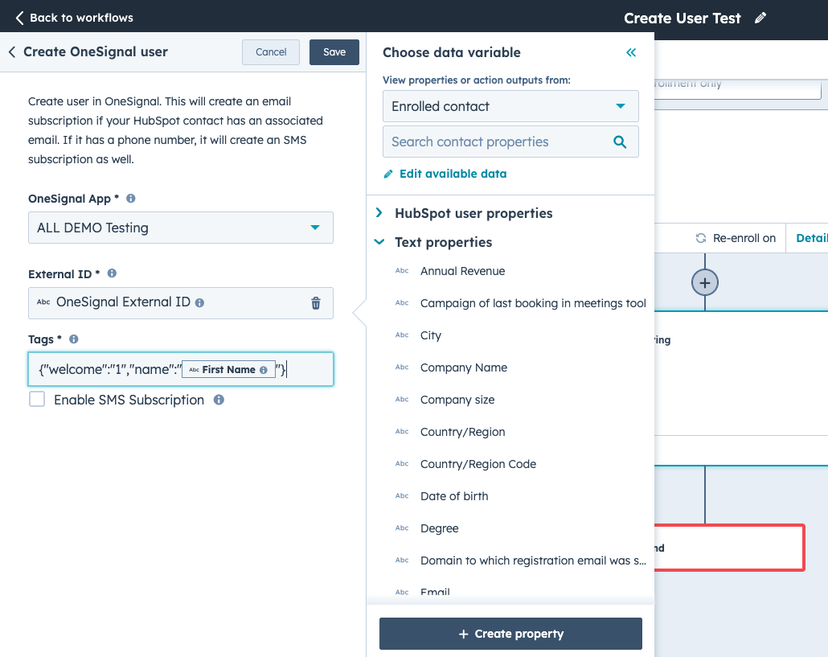
Task: Click the search magnifier icon
Action: coord(620,142)
